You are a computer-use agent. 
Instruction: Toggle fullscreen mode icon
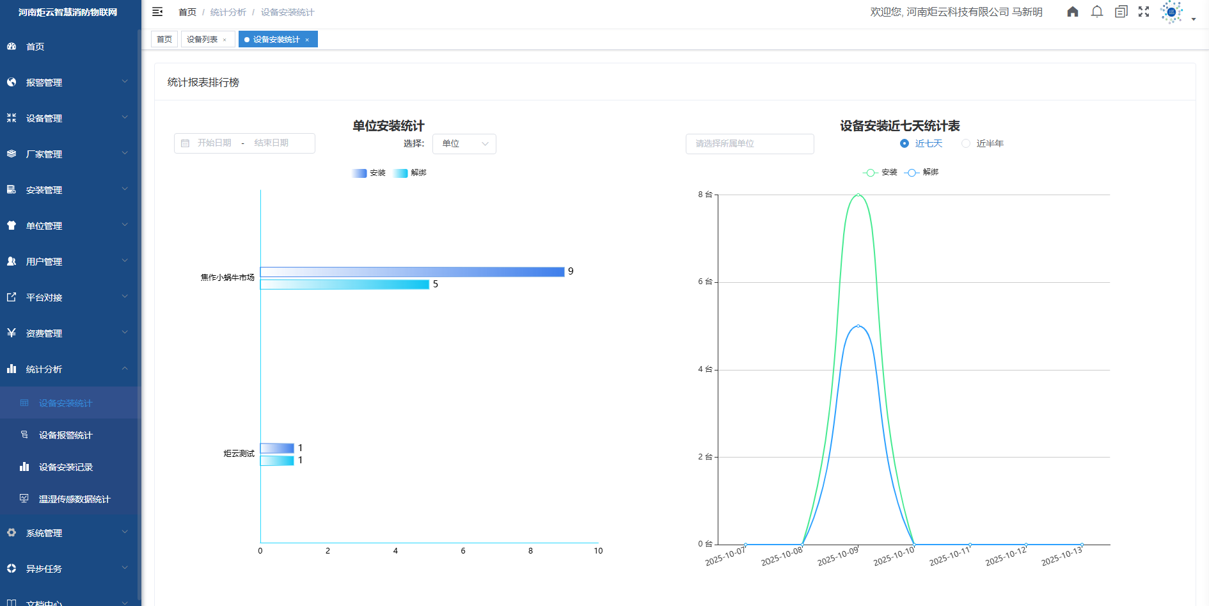point(1144,12)
